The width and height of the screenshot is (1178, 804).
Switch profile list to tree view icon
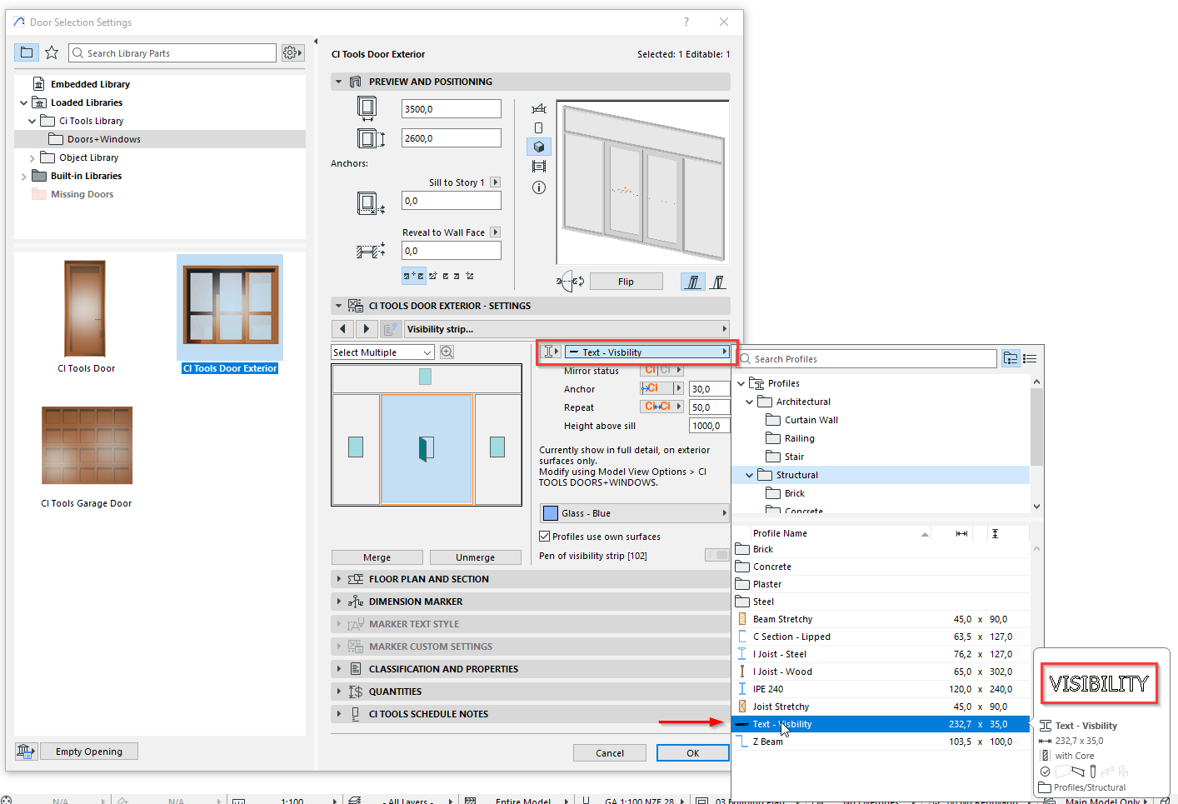(1011, 358)
